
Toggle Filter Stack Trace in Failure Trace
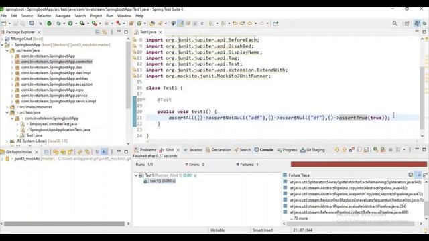(418, 175)
